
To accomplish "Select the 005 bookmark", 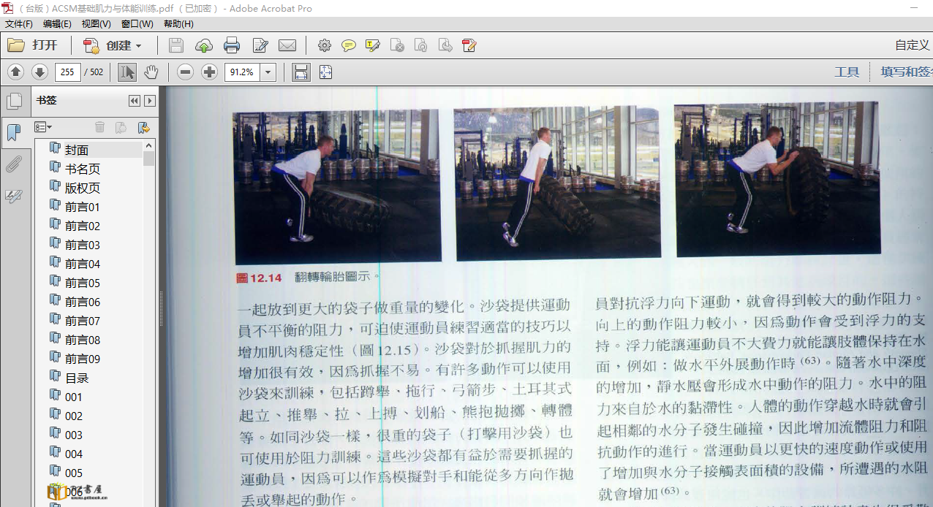I will click(74, 473).
